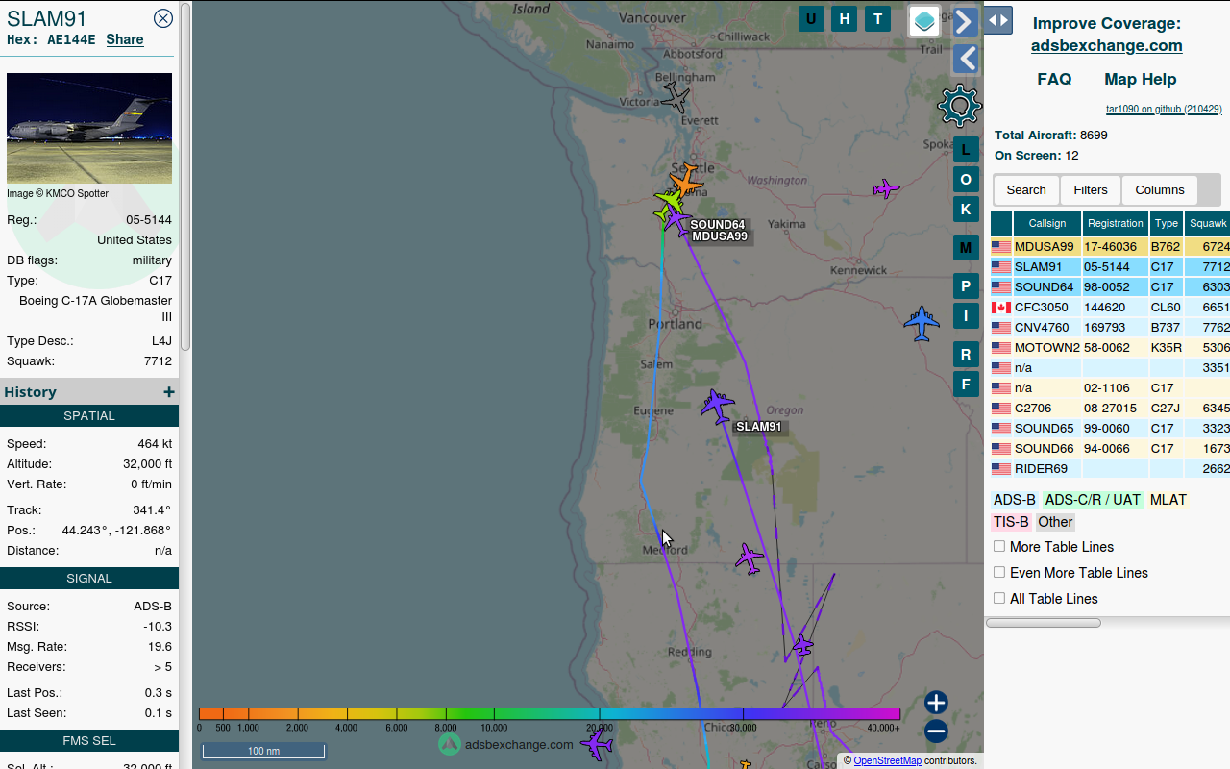The image size is (1230, 769).
Task: Toggle the ADS-C/R / UAT source filter
Action: click(x=1093, y=500)
